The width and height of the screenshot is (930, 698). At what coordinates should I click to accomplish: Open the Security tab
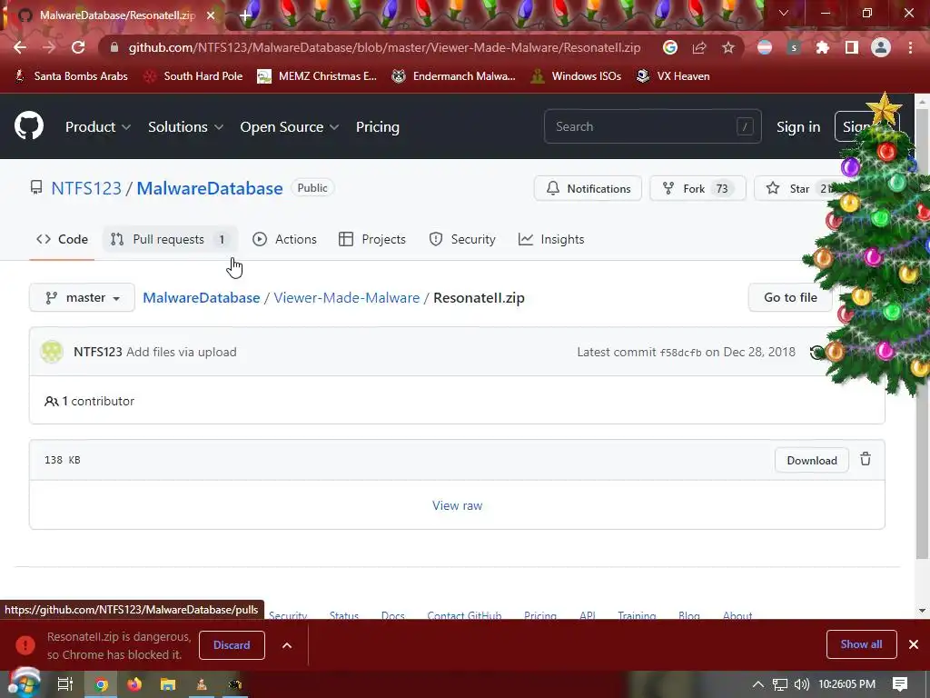tap(462, 239)
